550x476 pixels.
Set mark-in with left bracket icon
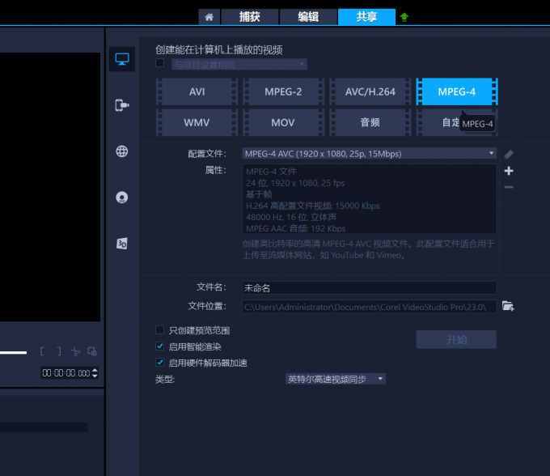point(42,351)
